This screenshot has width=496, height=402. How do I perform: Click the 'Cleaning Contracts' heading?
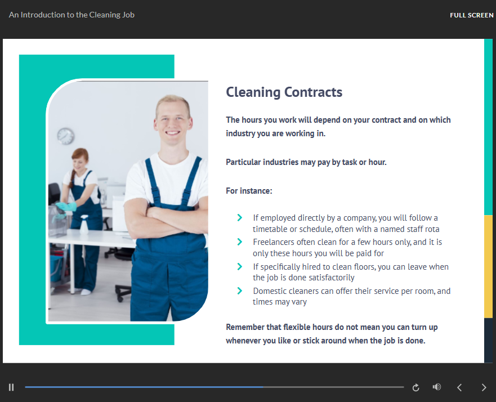coord(284,92)
